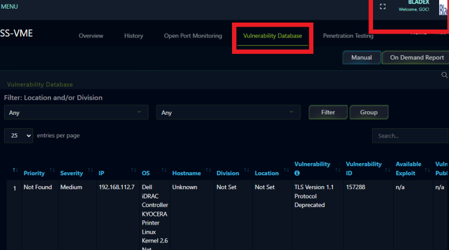This screenshot has width=449, height=250.
Task: Switch to the Overview tab
Action: pyautogui.click(x=90, y=36)
